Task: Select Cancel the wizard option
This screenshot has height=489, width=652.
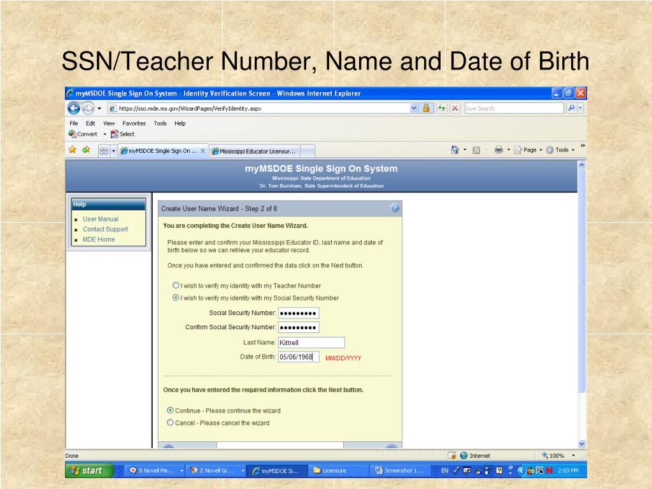Action: [170, 423]
